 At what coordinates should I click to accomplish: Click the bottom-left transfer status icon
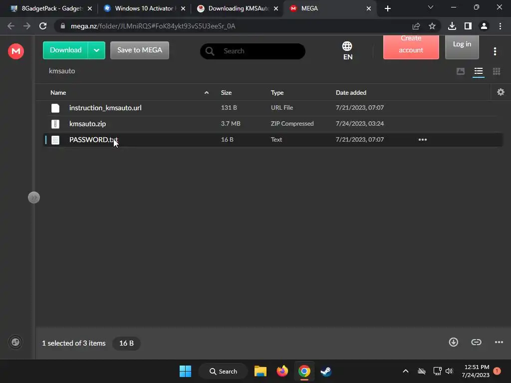[15, 342]
